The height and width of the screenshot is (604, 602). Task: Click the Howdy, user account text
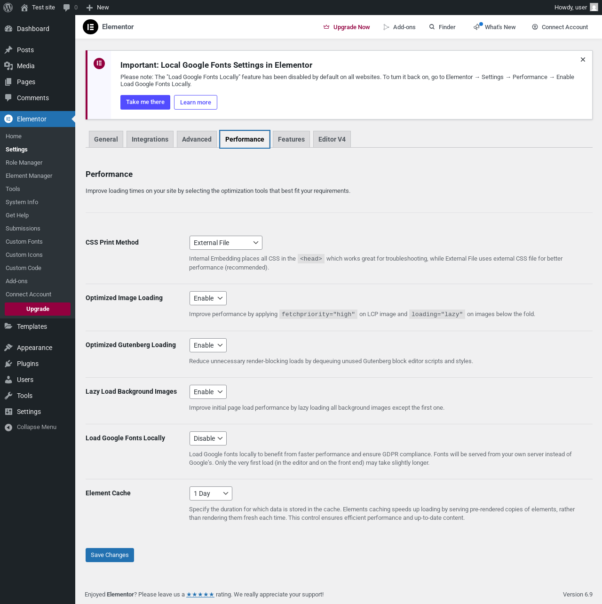[x=570, y=8]
